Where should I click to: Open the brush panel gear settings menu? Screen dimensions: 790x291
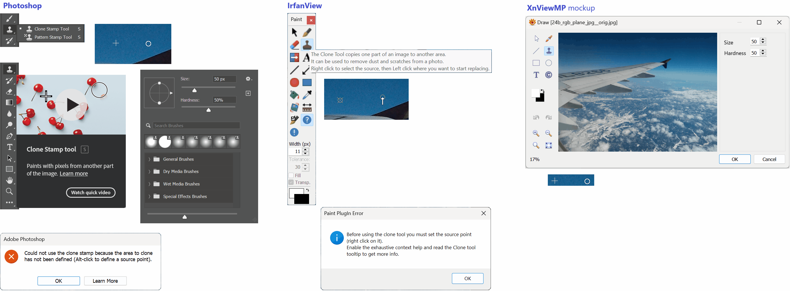tap(249, 79)
